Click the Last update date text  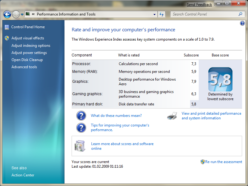[97, 166]
